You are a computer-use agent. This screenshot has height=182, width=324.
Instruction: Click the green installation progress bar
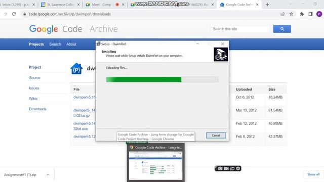point(162,79)
